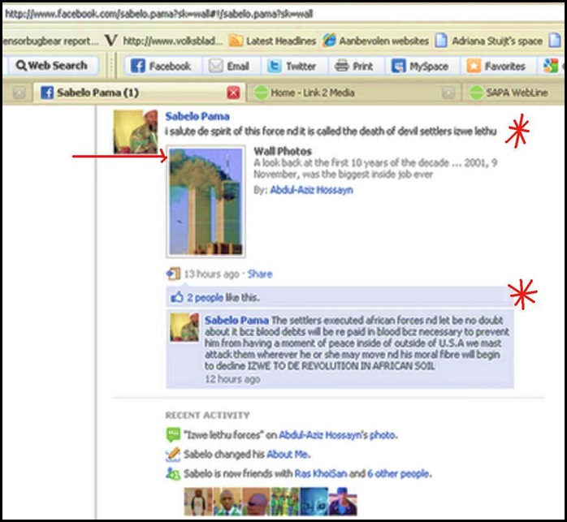Click the 12 hours ago comment timestamp

(x=232, y=379)
